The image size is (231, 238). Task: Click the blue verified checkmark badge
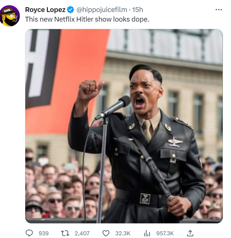[x=70, y=10]
